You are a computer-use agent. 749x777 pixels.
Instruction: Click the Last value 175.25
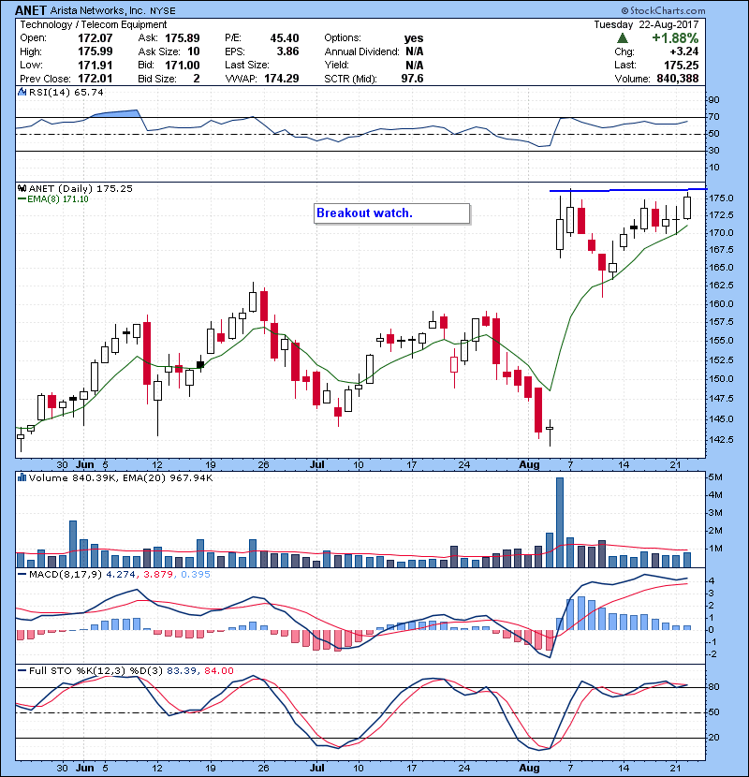[681, 65]
